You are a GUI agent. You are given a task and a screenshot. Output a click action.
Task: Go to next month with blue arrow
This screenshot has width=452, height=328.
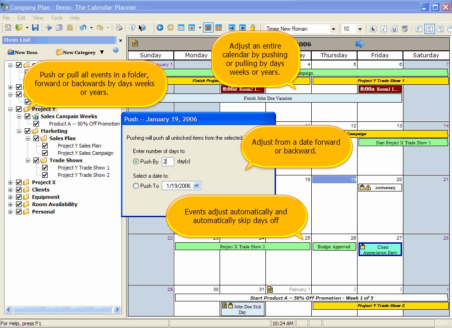pos(360,44)
